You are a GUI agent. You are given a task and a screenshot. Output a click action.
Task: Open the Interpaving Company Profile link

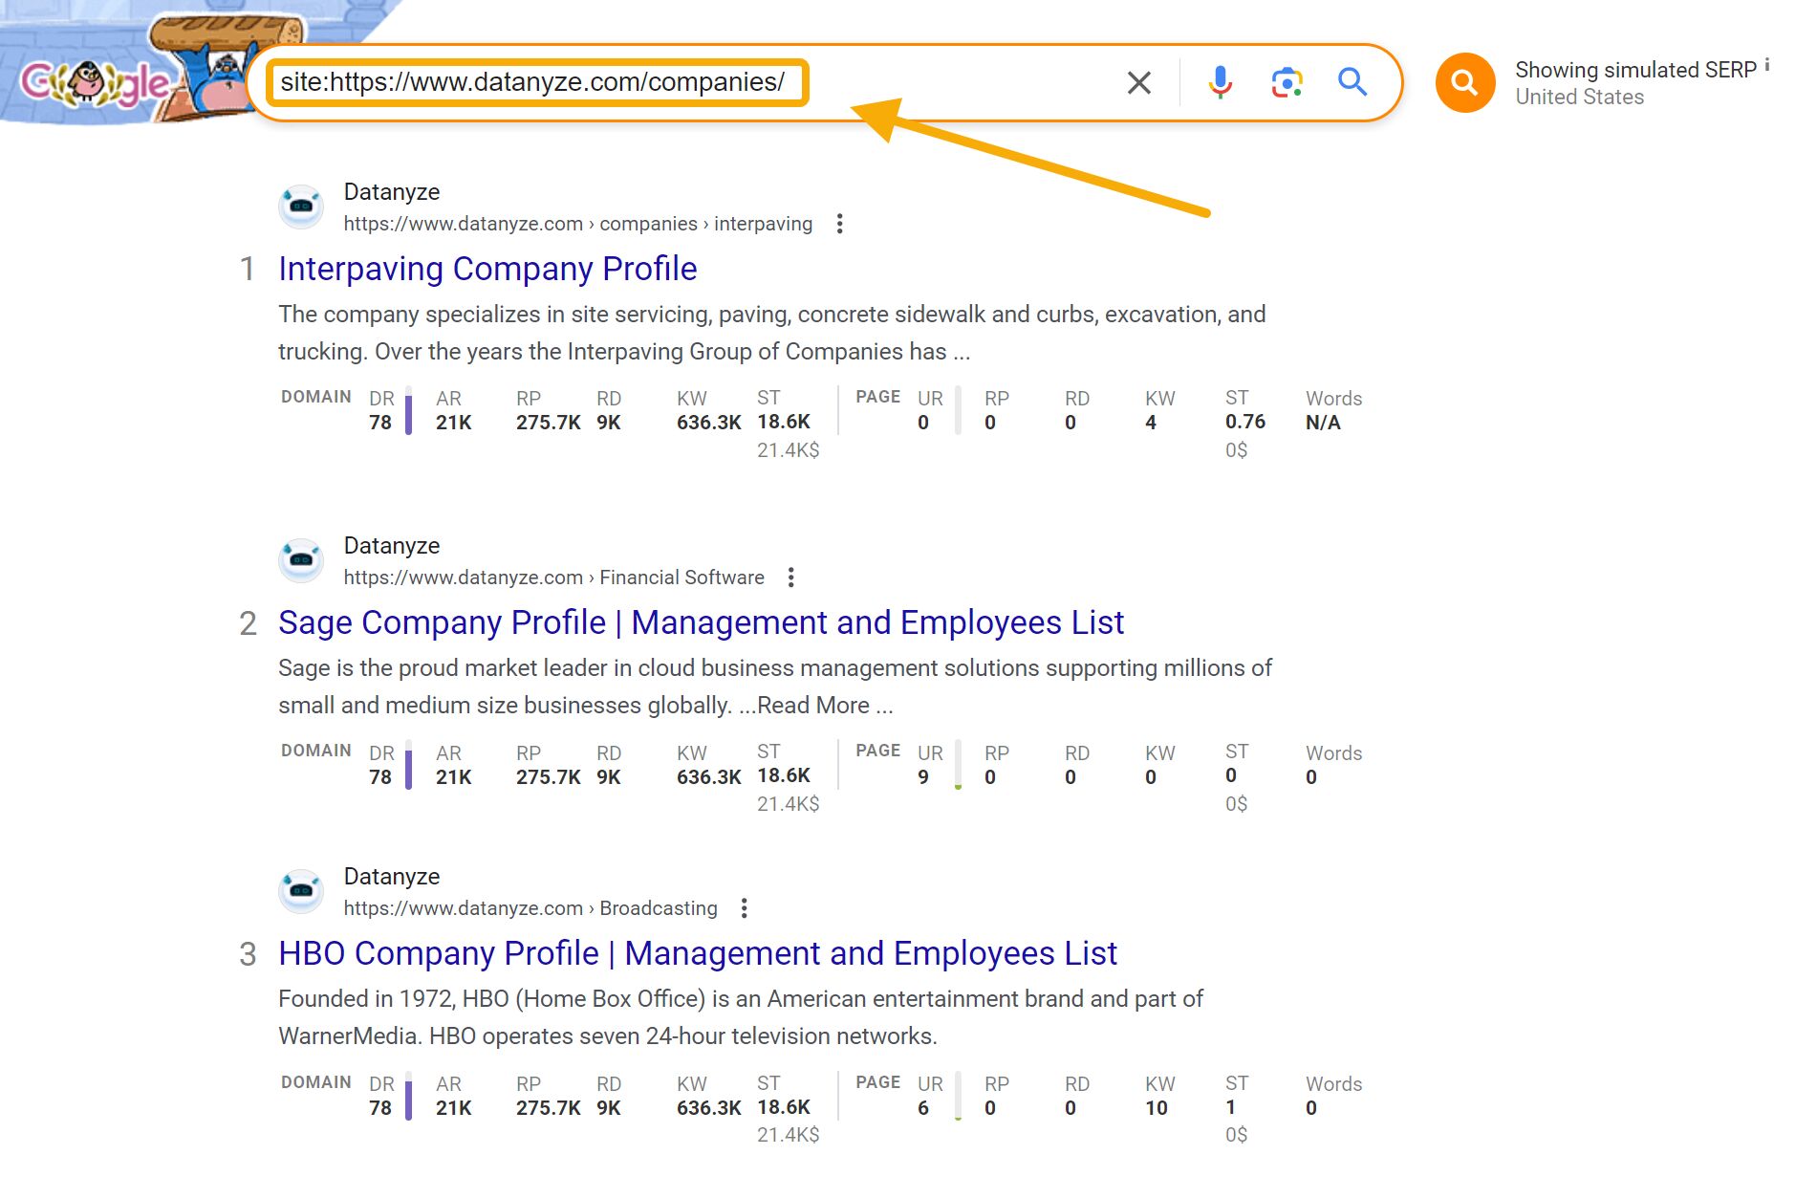point(487,269)
